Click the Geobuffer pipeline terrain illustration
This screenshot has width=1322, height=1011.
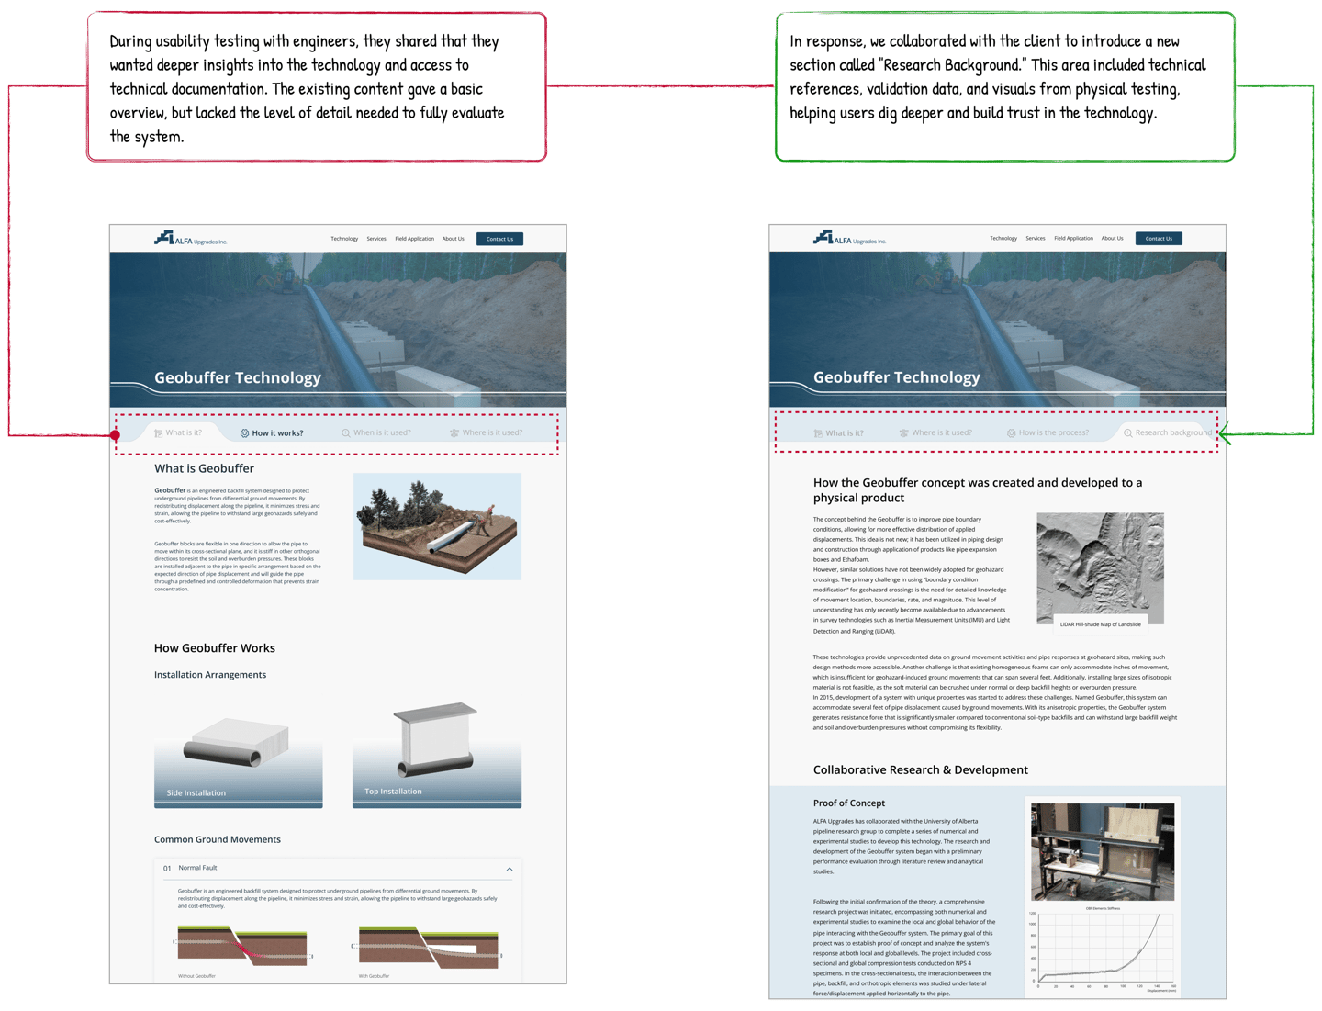437,526
